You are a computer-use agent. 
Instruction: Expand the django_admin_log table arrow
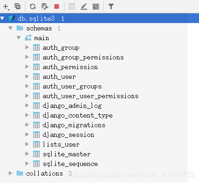(27, 106)
